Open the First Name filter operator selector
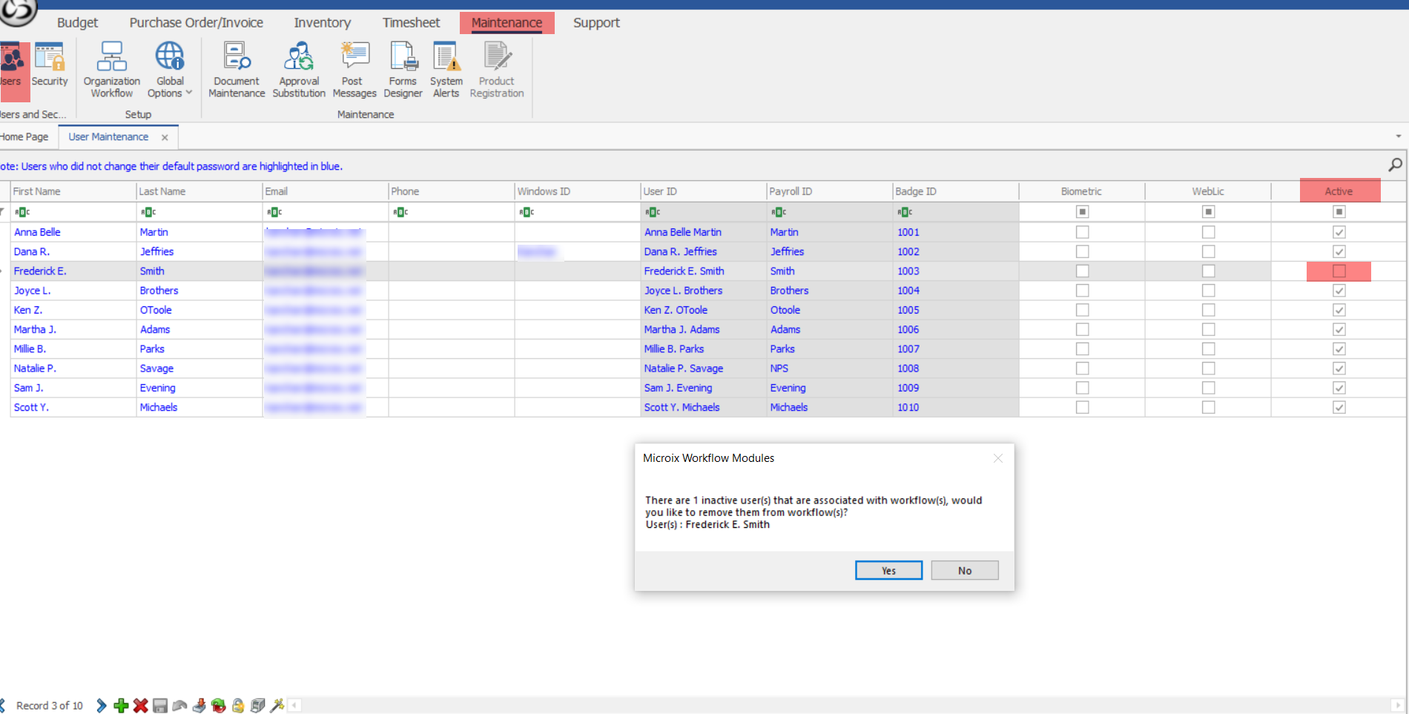1409x714 pixels. click(23, 212)
